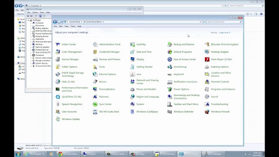This screenshot has width=279, height=157.
Task: Open the Control Panel Tools menu
Action: (x=73, y=26)
